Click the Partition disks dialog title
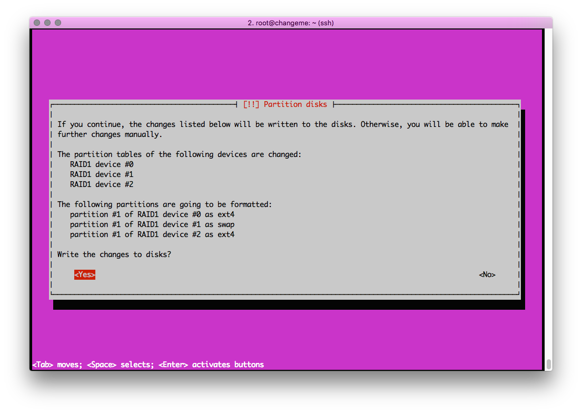Screen dimensions: 582x413 (x=285, y=104)
